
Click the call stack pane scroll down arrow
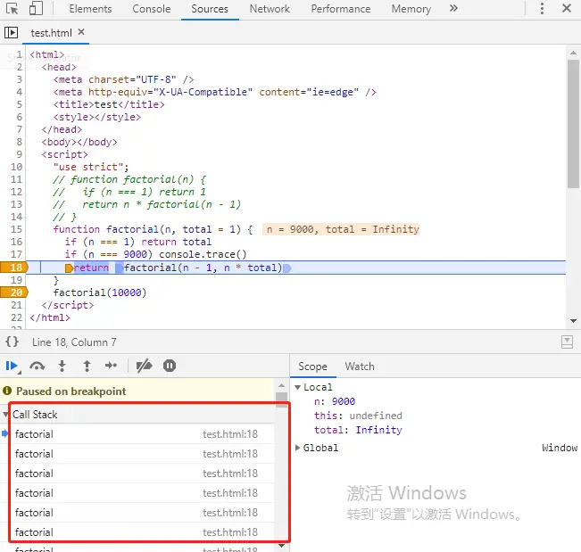click(282, 546)
